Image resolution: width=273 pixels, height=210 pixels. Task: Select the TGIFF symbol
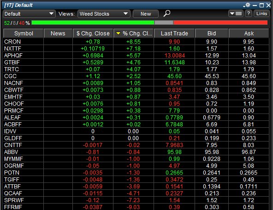tap(12, 180)
